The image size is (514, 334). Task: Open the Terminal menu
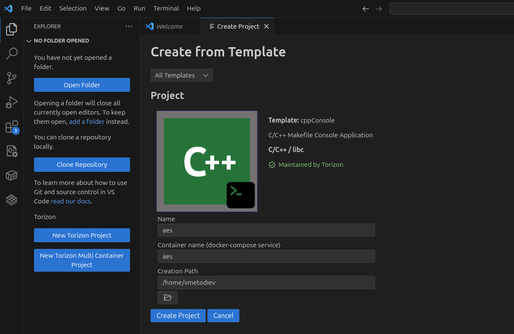point(166,8)
